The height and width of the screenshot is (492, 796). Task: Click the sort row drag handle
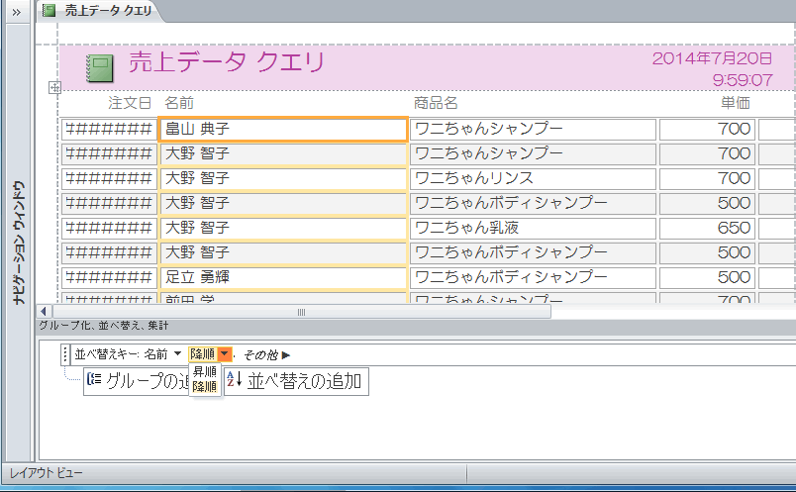click(65, 354)
